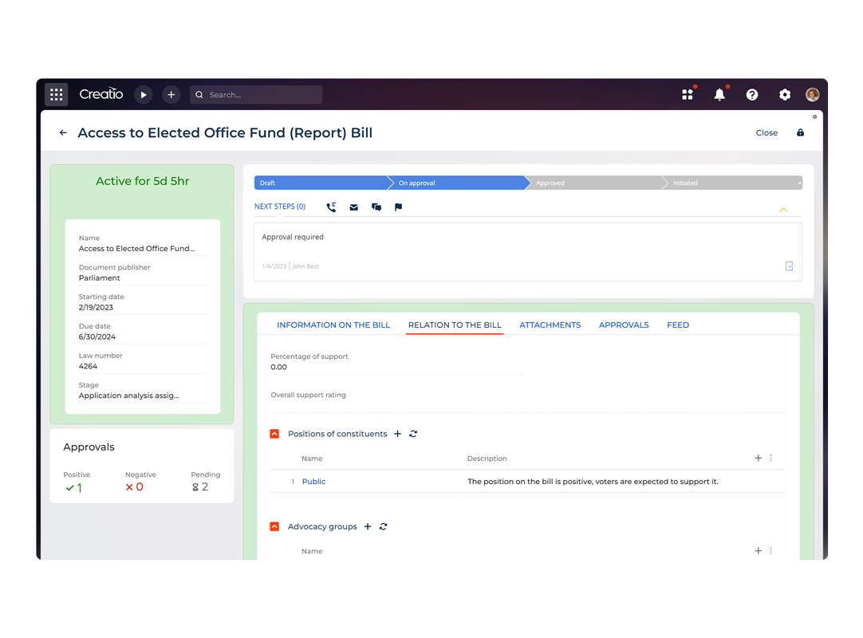Viewport: 863px width, 638px height.
Task: Collapse the Advocacy groups section
Action: (274, 526)
